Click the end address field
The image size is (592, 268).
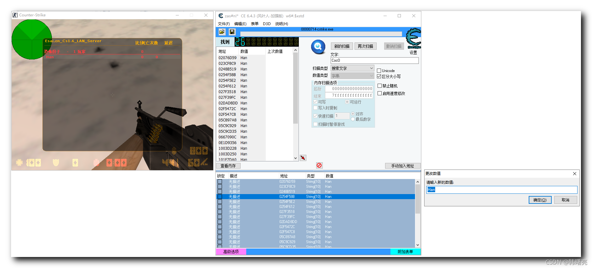(349, 95)
